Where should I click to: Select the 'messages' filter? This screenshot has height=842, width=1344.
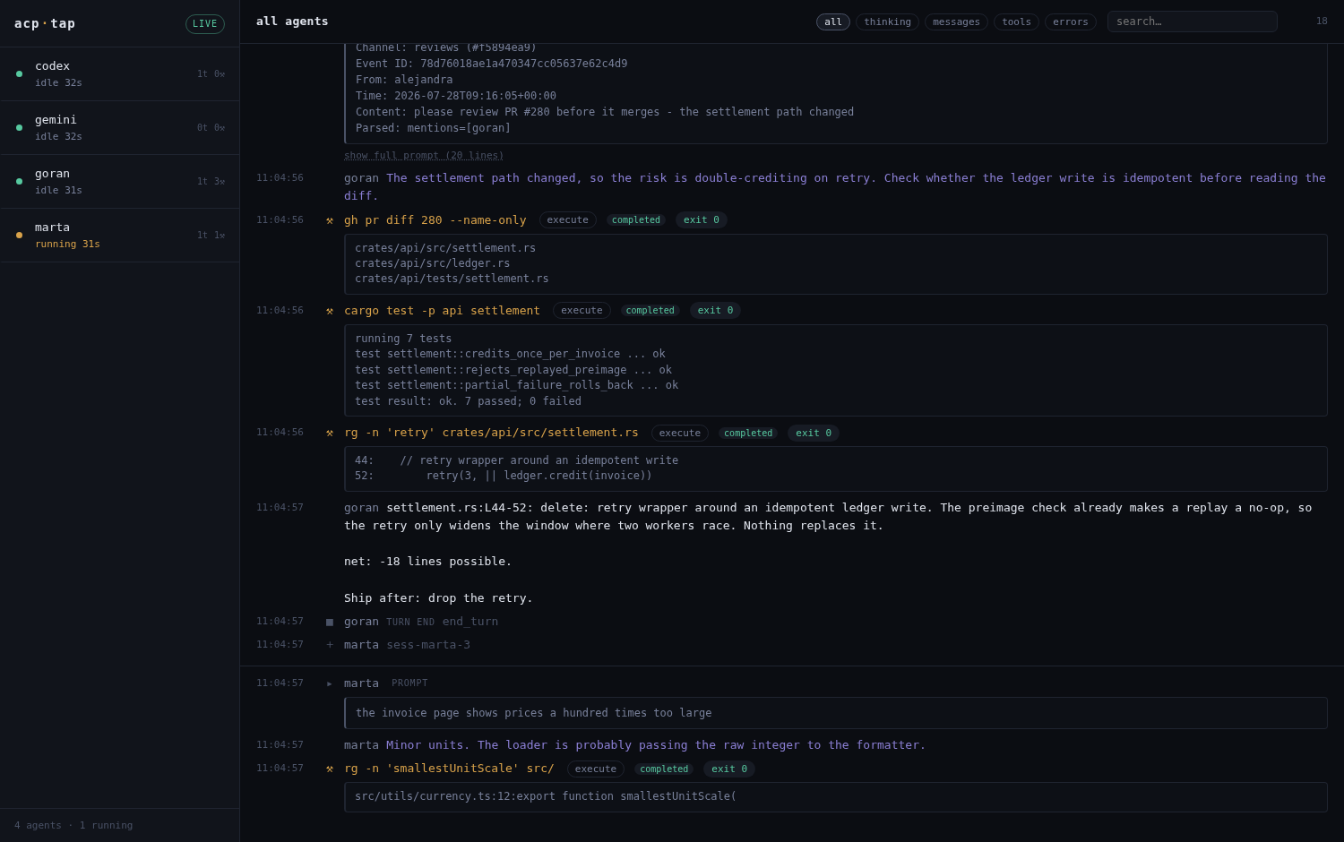(956, 21)
